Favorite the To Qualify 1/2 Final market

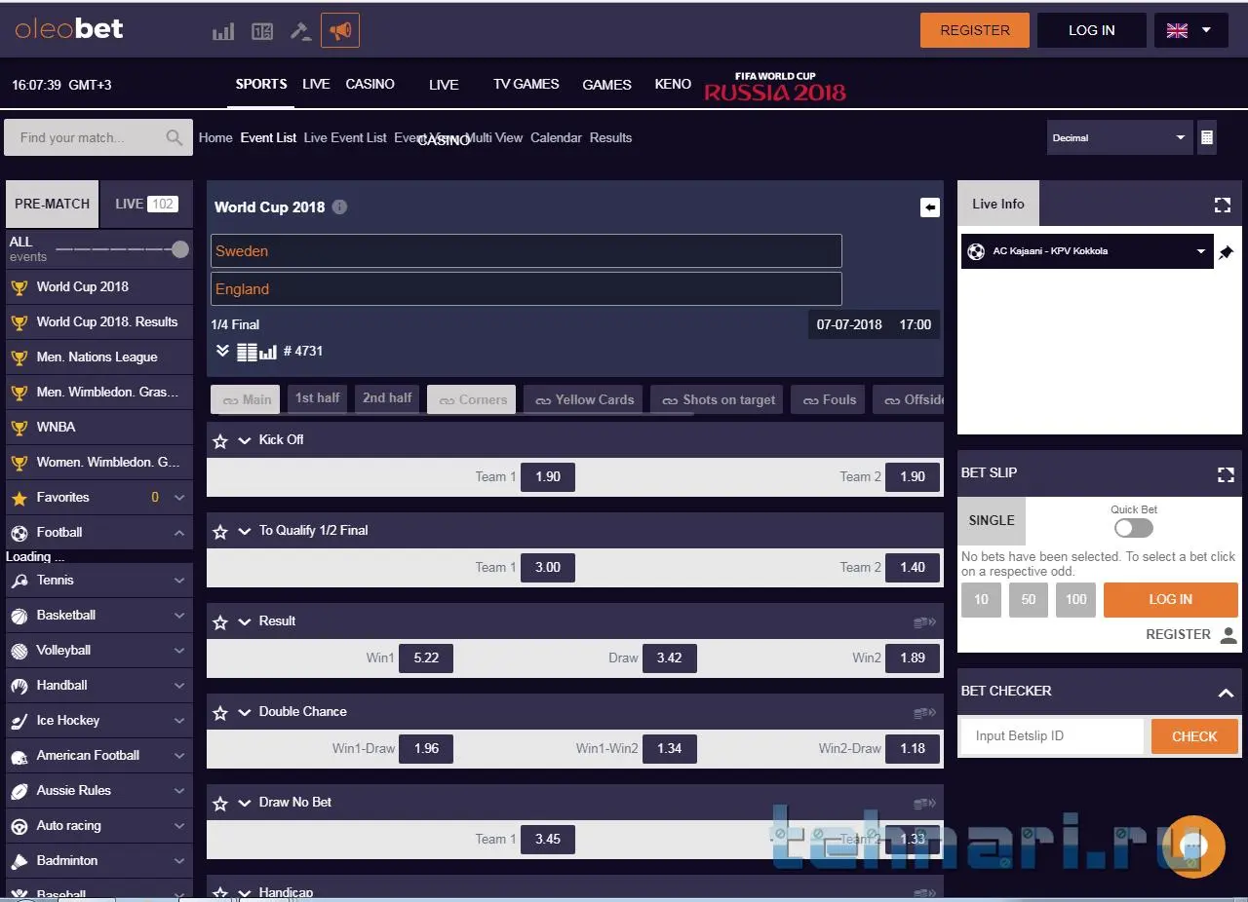coord(220,532)
